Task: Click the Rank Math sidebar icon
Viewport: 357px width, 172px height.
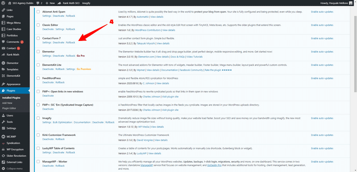Action: 3,54
